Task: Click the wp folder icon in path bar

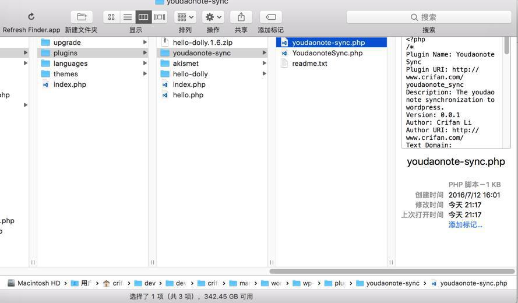Action: (x=297, y=283)
